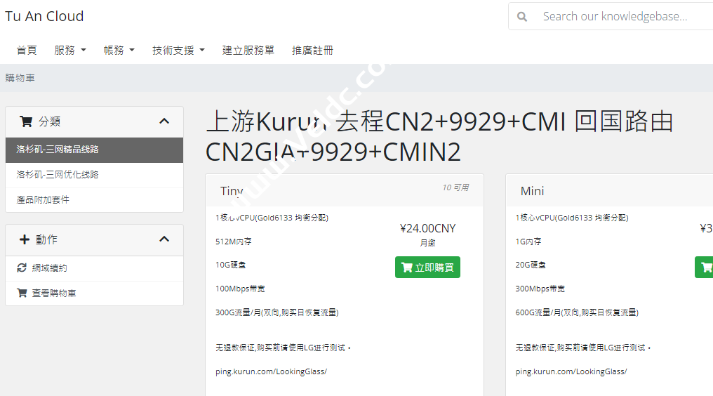
Task: Click 300Mbps带宽 text
Action: [x=540, y=289]
